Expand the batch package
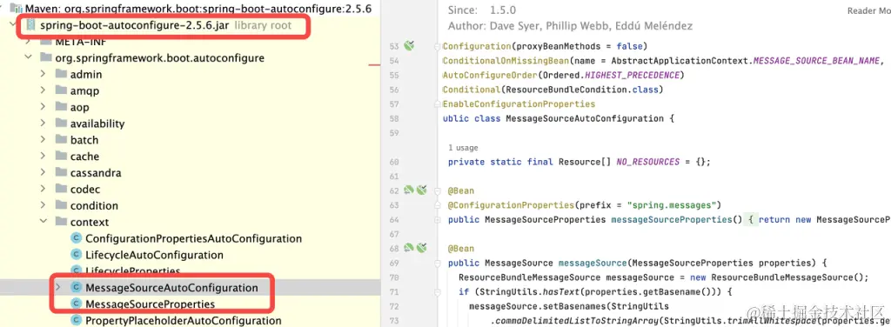This screenshot has width=891, height=327. [x=44, y=140]
